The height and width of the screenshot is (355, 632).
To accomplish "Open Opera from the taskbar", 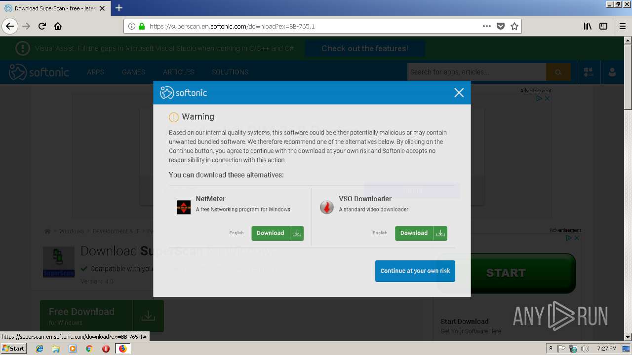I will 106,349.
